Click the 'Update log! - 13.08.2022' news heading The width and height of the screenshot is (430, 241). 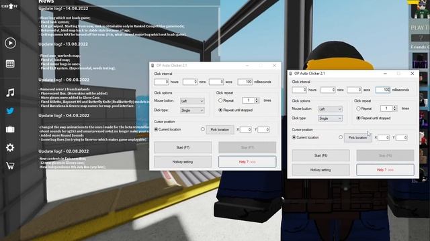(x=63, y=44)
